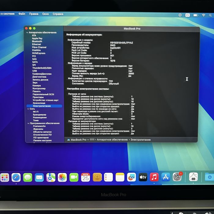Select Диагностика in sidebar
The image size is (214, 214).
pyautogui.click(x=39, y=77)
